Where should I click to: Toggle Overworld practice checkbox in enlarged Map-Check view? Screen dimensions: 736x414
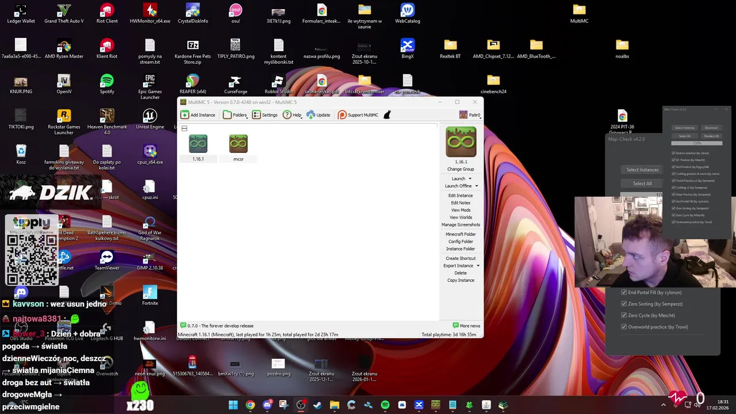pos(624,327)
